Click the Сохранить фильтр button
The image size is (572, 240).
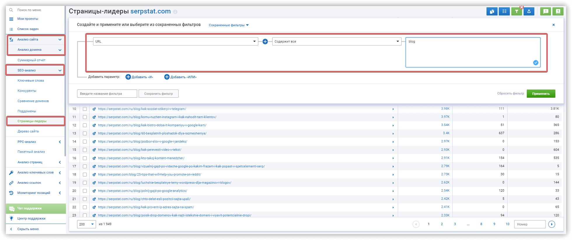[158, 94]
